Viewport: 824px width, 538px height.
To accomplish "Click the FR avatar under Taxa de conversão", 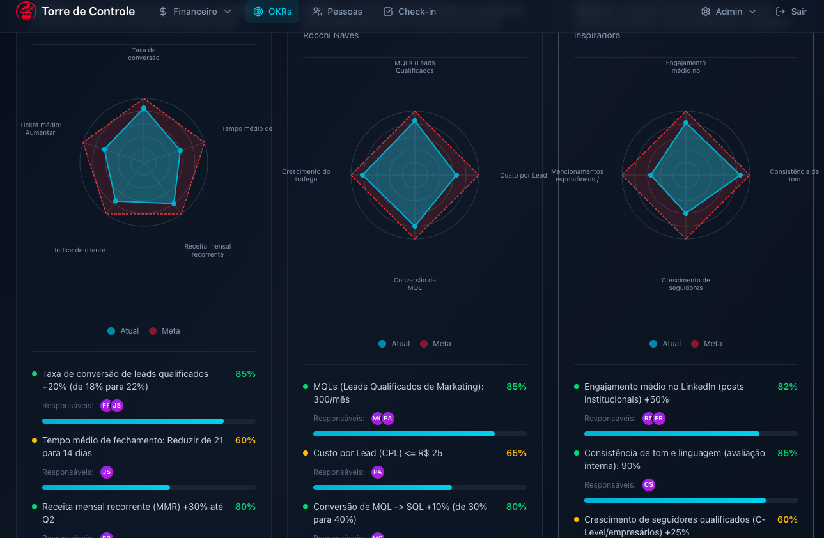I will point(107,405).
